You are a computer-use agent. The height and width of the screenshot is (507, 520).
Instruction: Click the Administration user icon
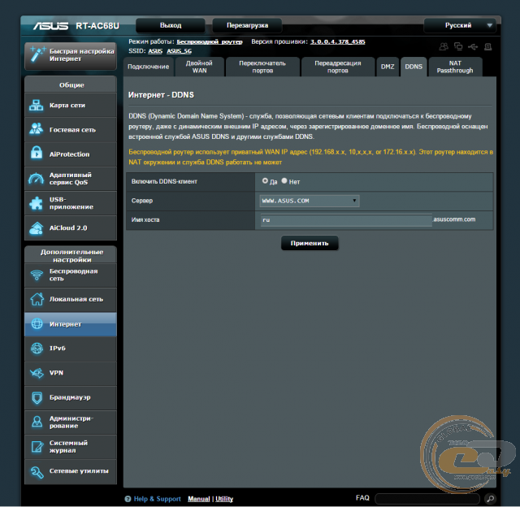click(37, 422)
